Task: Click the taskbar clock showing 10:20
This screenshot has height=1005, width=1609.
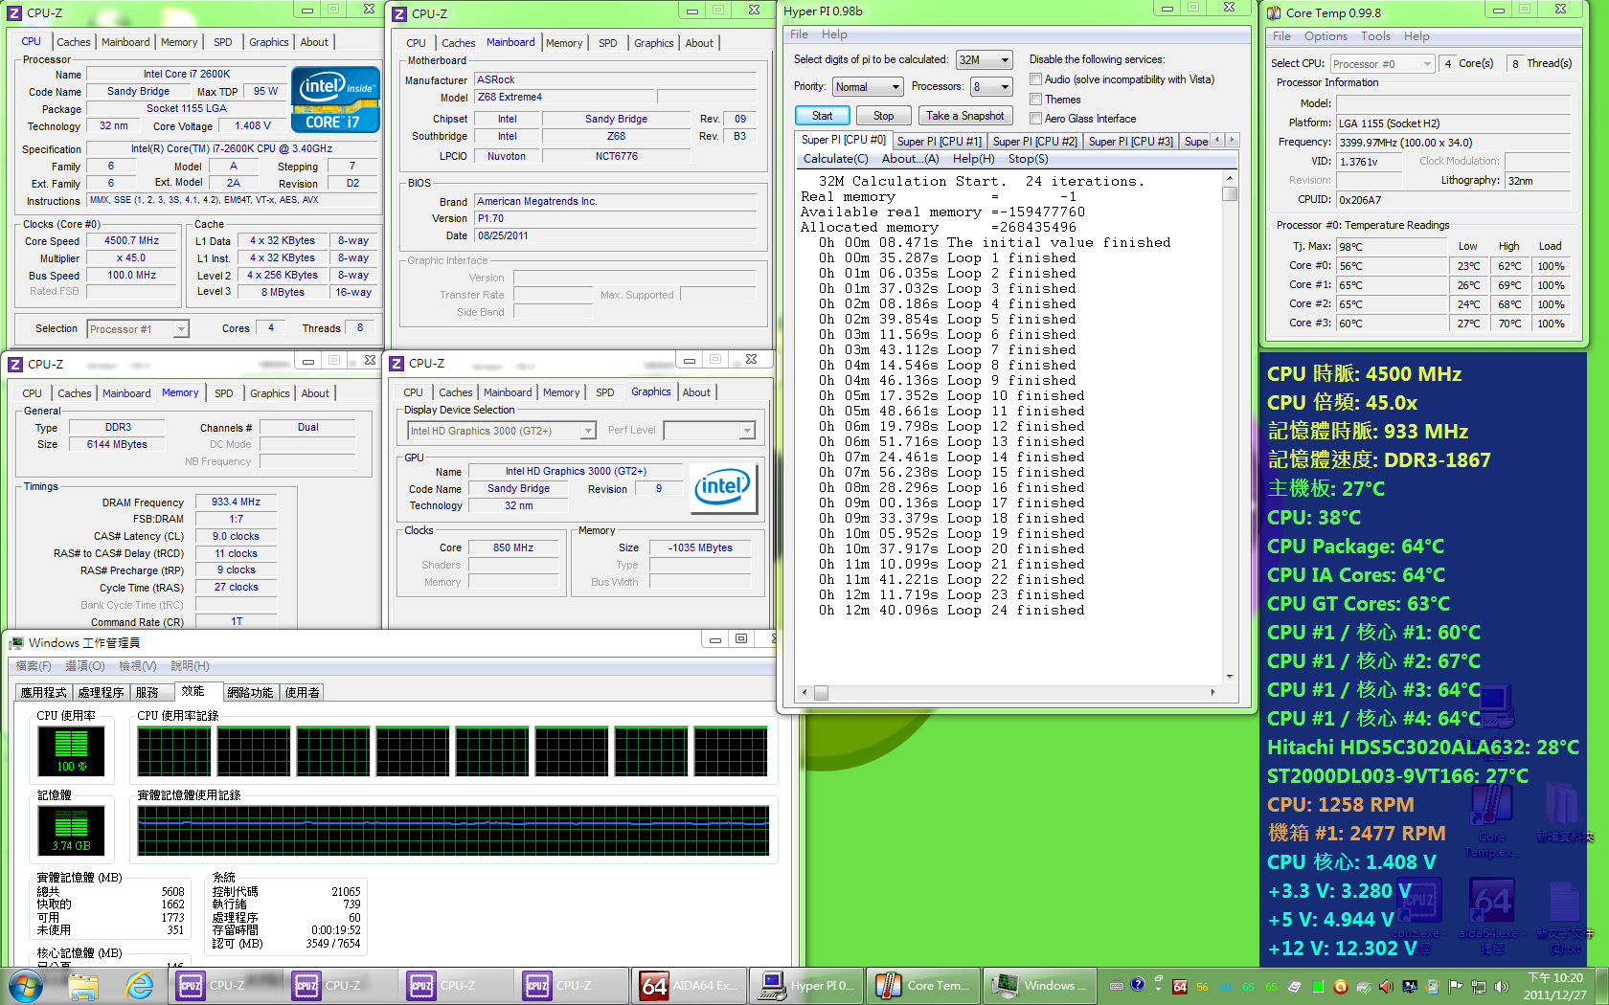Action: (1555, 986)
